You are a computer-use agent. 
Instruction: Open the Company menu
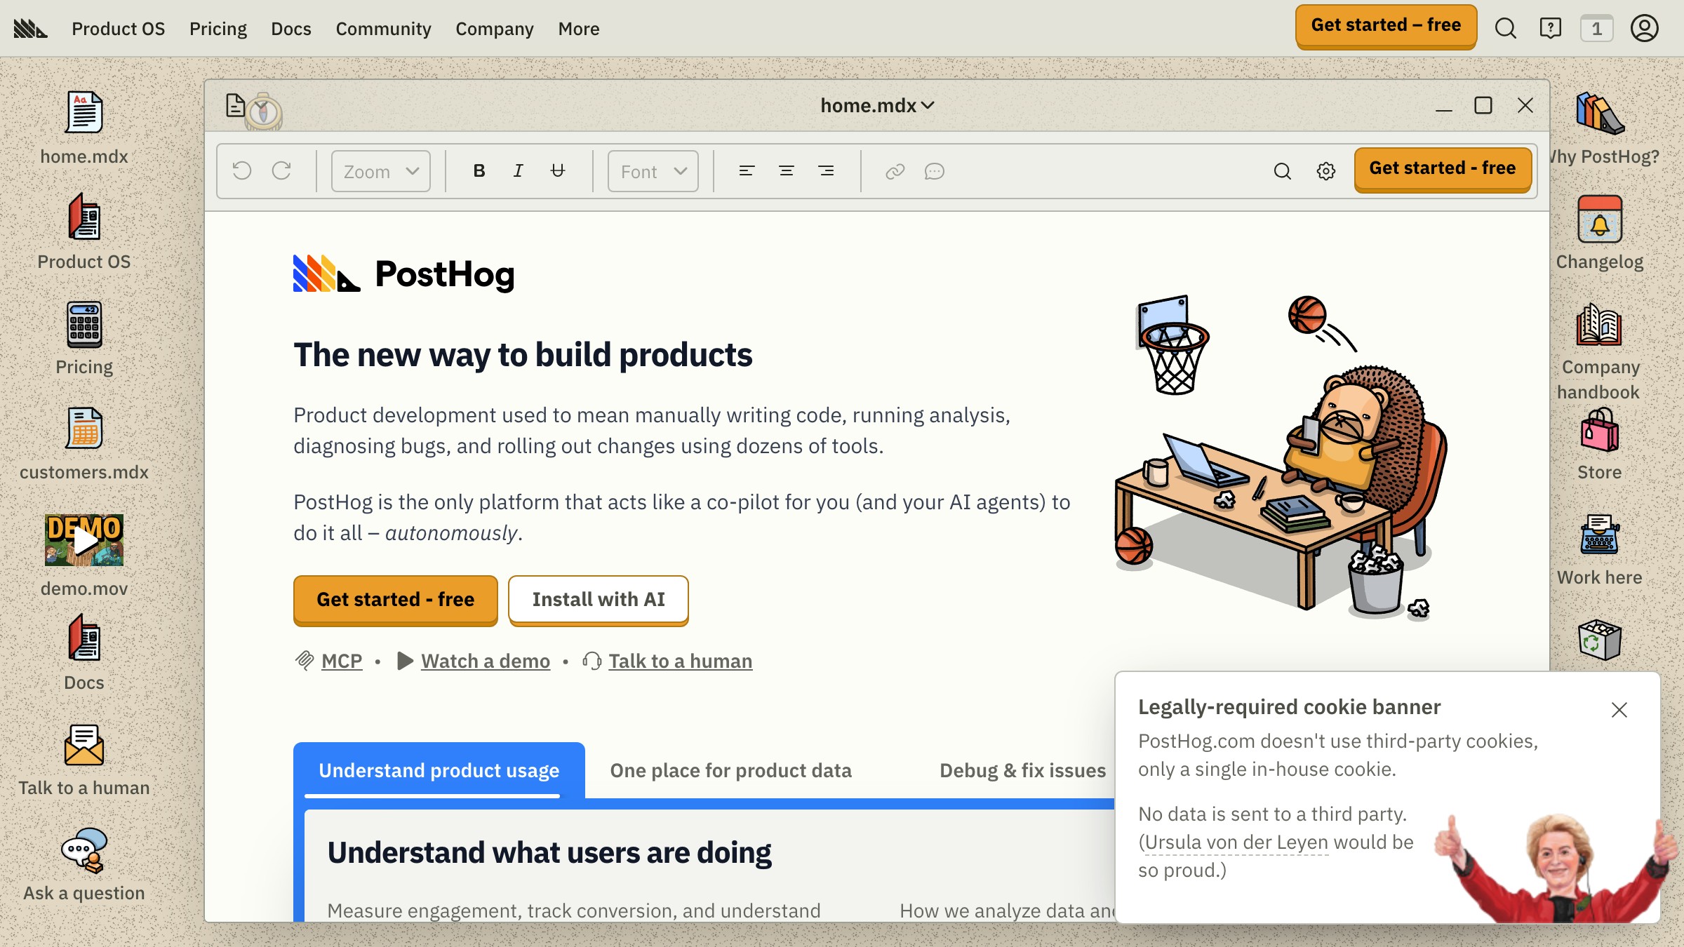[x=495, y=29]
